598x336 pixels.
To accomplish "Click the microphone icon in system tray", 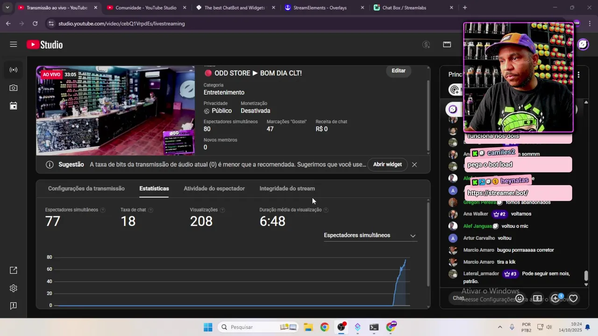I will click(512, 327).
